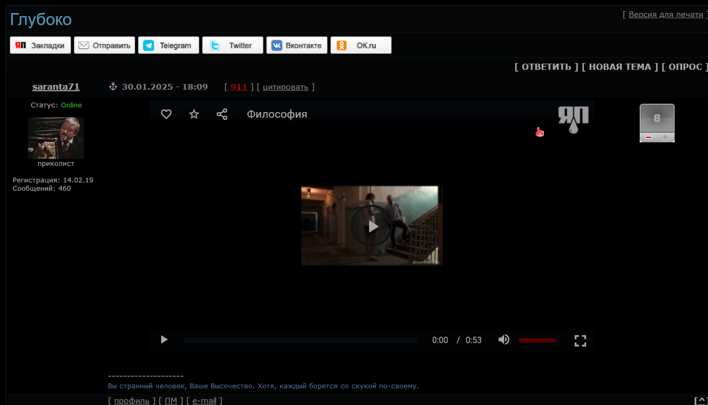Viewport: 708px width, 405px height.
Task: Click the current time 0:00 in the player
Action: [x=440, y=340]
